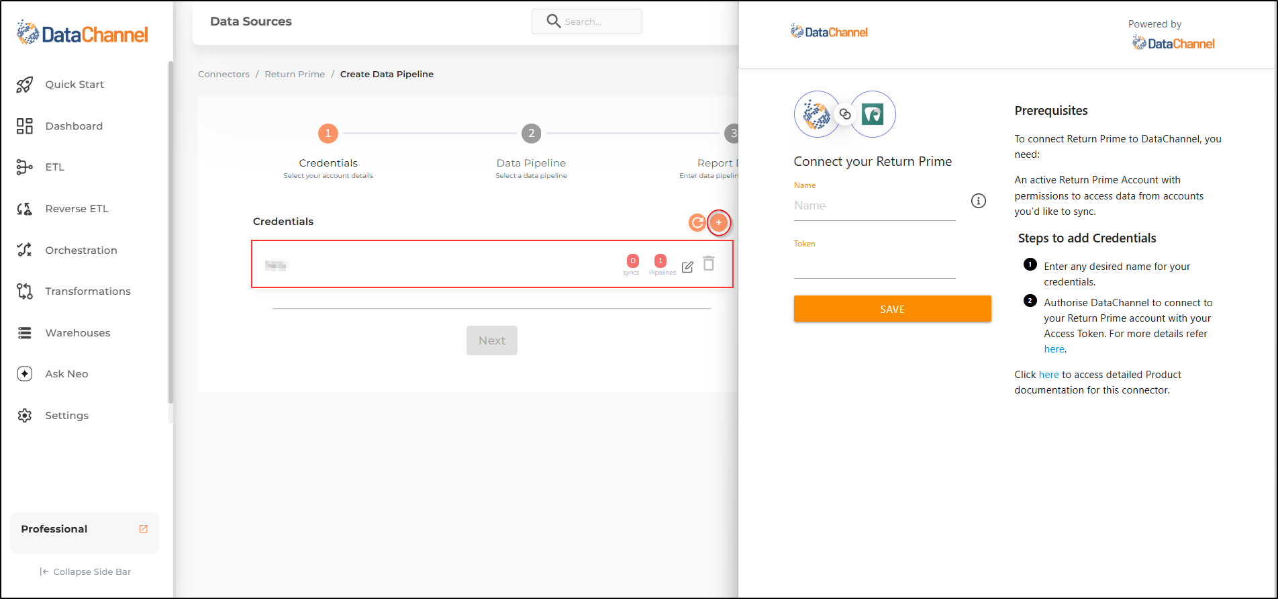The height and width of the screenshot is (599, 1278).
Task: Click the ETL pipeline icon
Action: pyautogui.click(x=25, y=167)
